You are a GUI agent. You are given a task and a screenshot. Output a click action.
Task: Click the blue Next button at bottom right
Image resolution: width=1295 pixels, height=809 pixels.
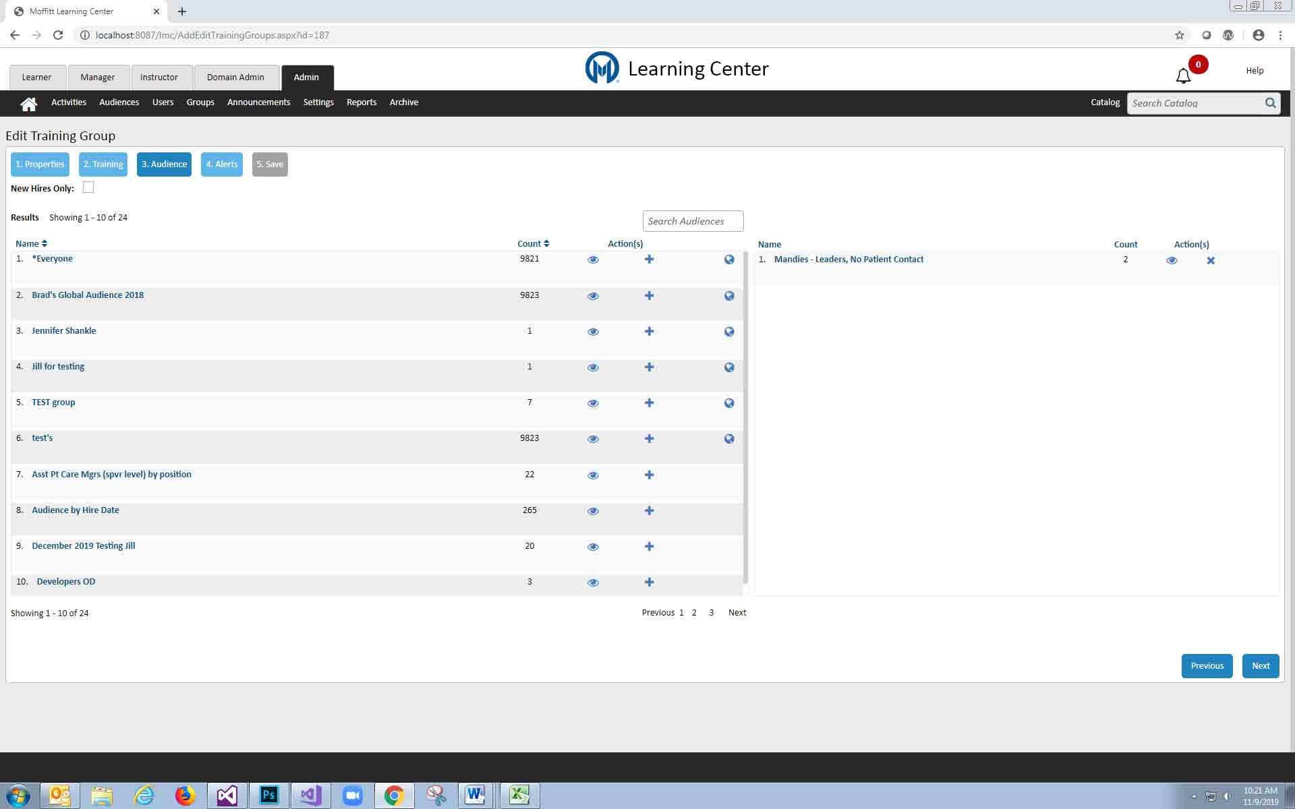1260,666
